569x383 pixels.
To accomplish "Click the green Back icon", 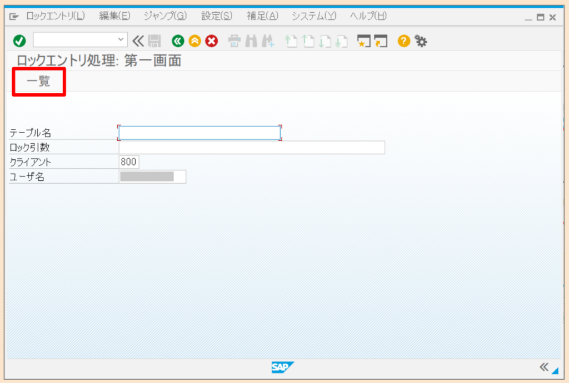I will point(178,41).
